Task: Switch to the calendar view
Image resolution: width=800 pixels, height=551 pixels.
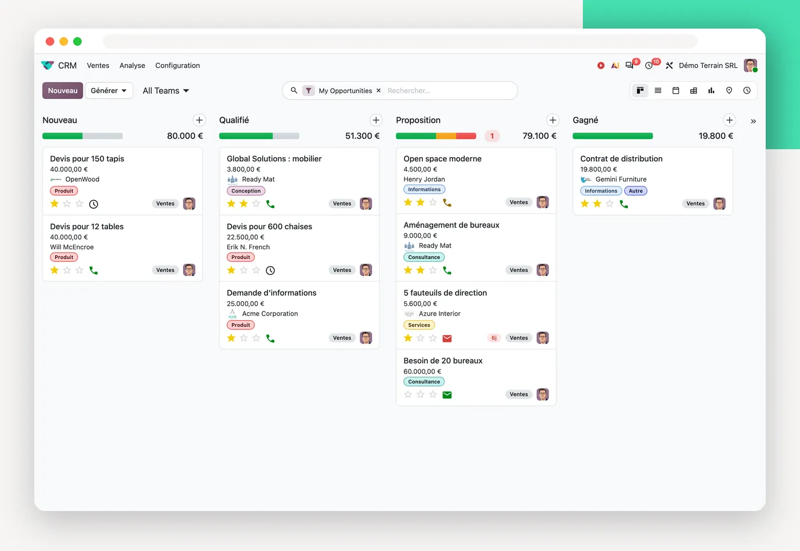Action: tap(676, 90)
